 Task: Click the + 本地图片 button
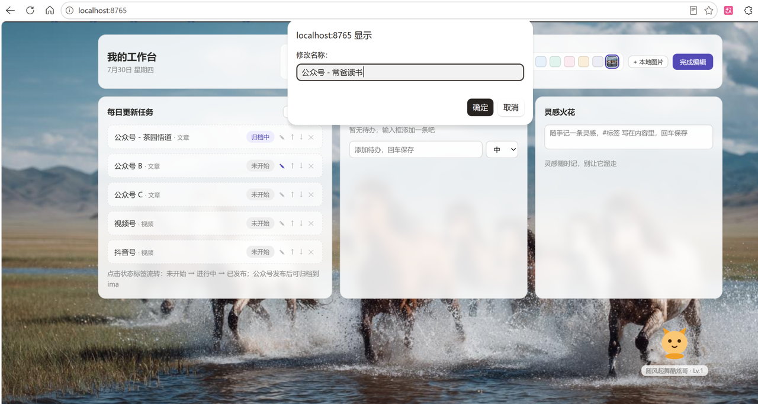[x=648, y=62]
